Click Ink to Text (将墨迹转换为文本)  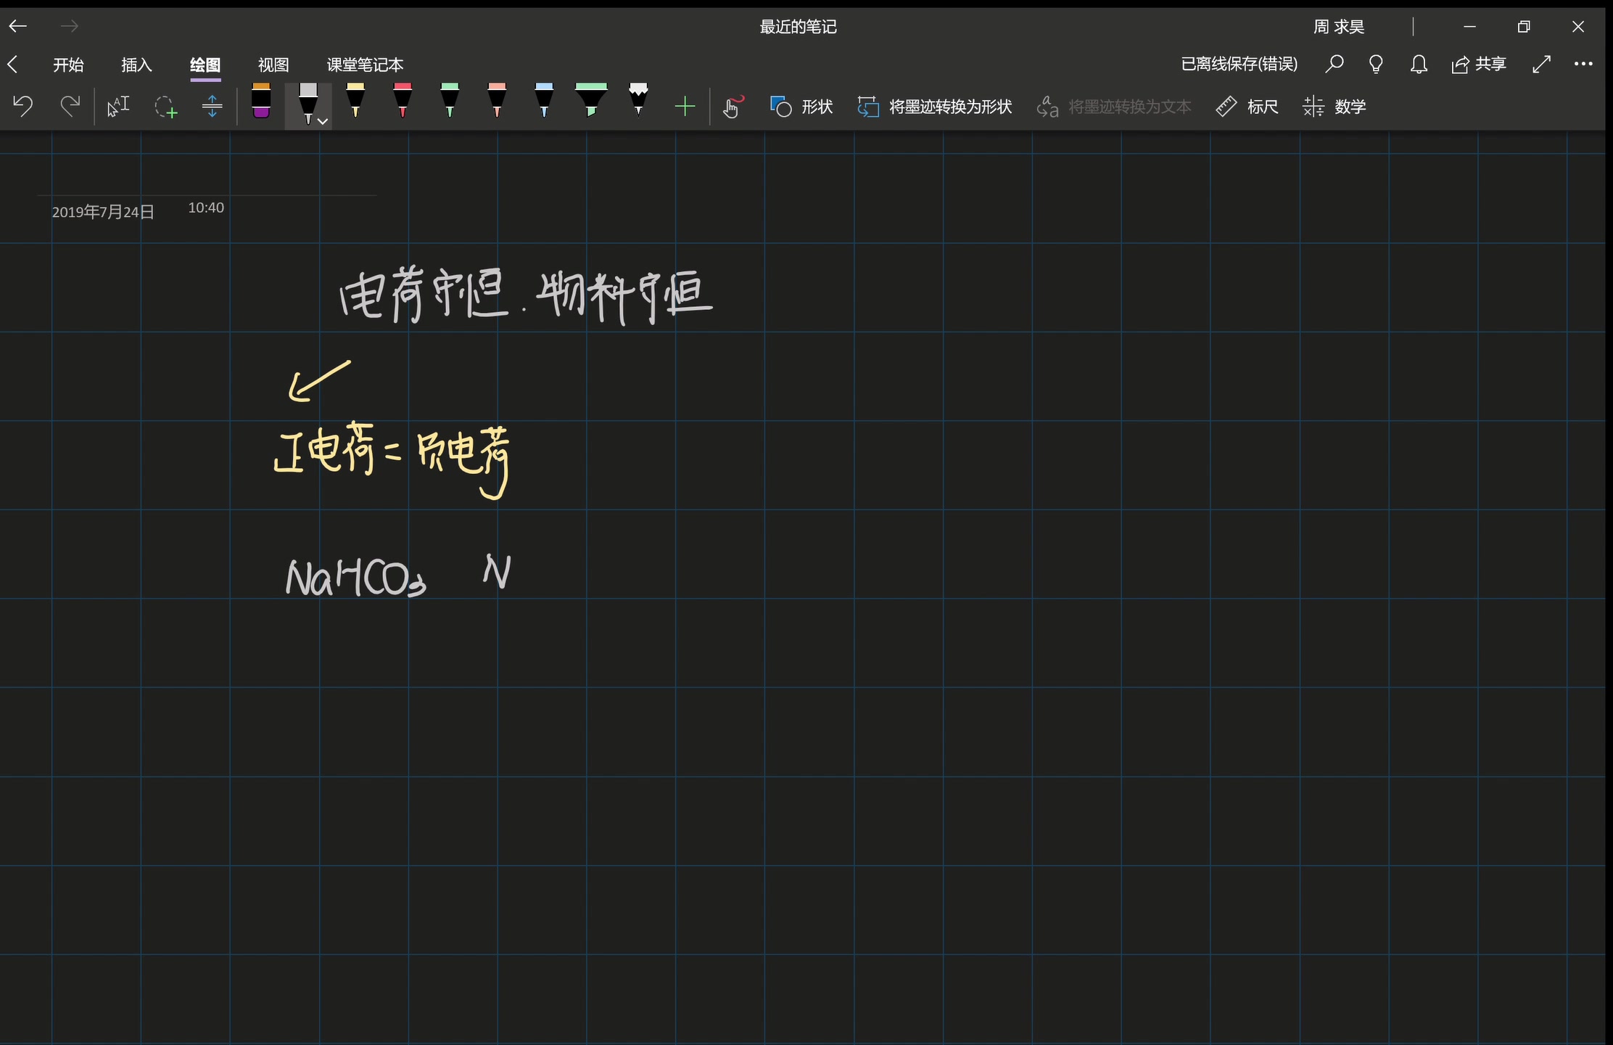coord(1114,107)
